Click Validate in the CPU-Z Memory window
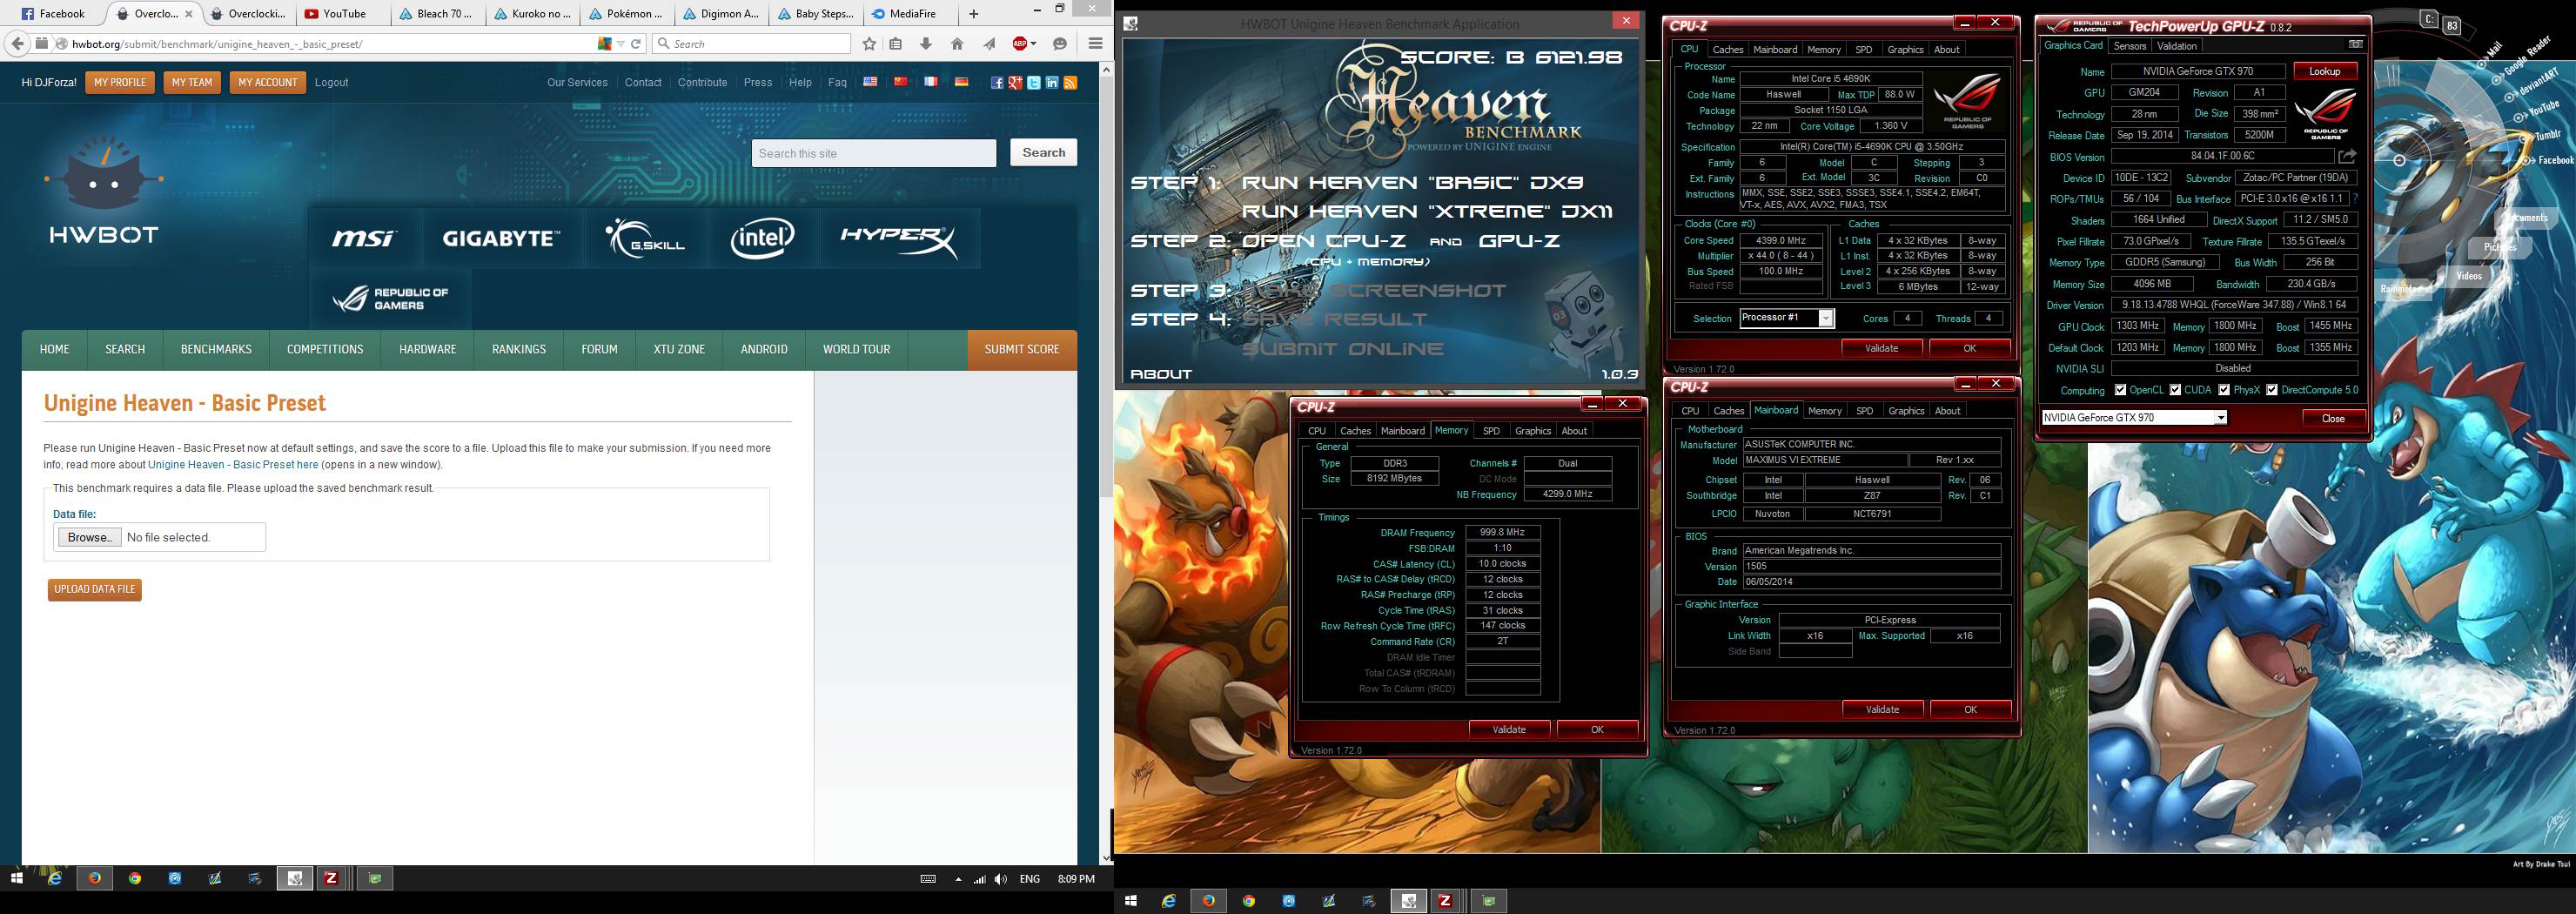2576x914 pixels. point(1509,730)
